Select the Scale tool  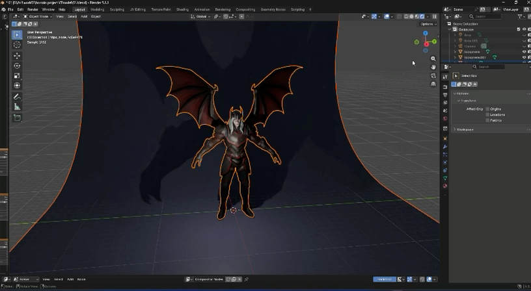[17, 76]
